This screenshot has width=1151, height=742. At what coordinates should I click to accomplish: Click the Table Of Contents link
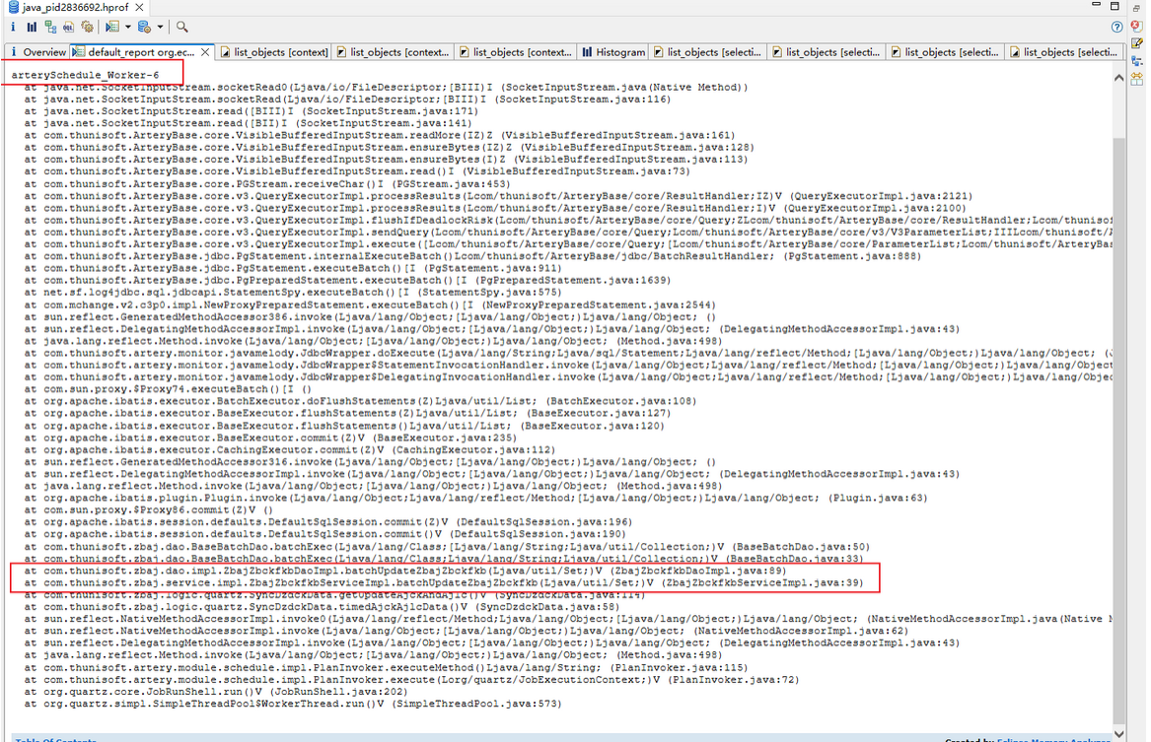(55, 739)
